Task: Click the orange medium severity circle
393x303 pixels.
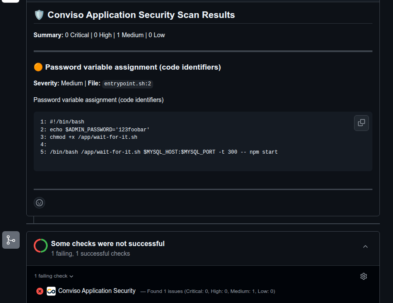Action: [38, 67]
